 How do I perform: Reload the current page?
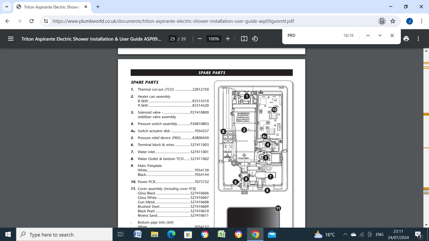[31, 21]
